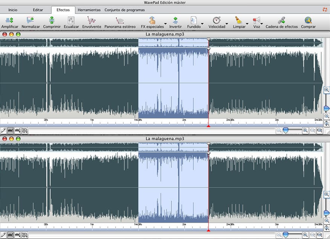Click the Velocidad speed icon

(217, 20)
